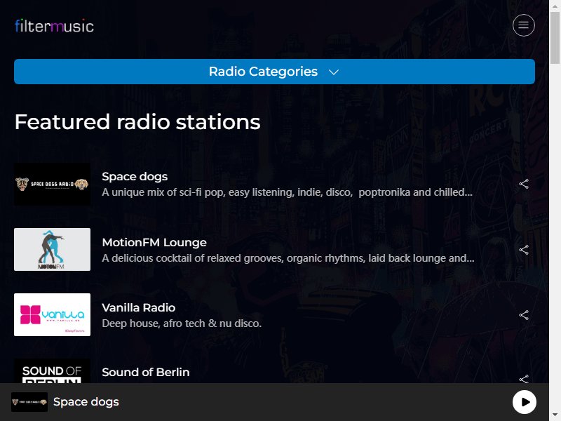Click the scrollbar down arrow

point(555,415)
